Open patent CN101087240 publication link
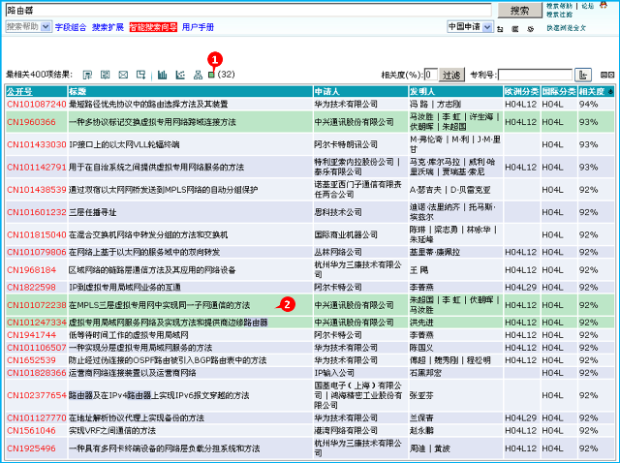Image resolution: width=620 pixels, height=463 pixels. [x=36, y=104]
